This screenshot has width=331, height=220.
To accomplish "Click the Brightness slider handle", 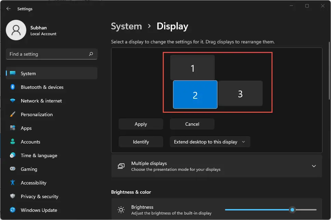I will point(292,209).
